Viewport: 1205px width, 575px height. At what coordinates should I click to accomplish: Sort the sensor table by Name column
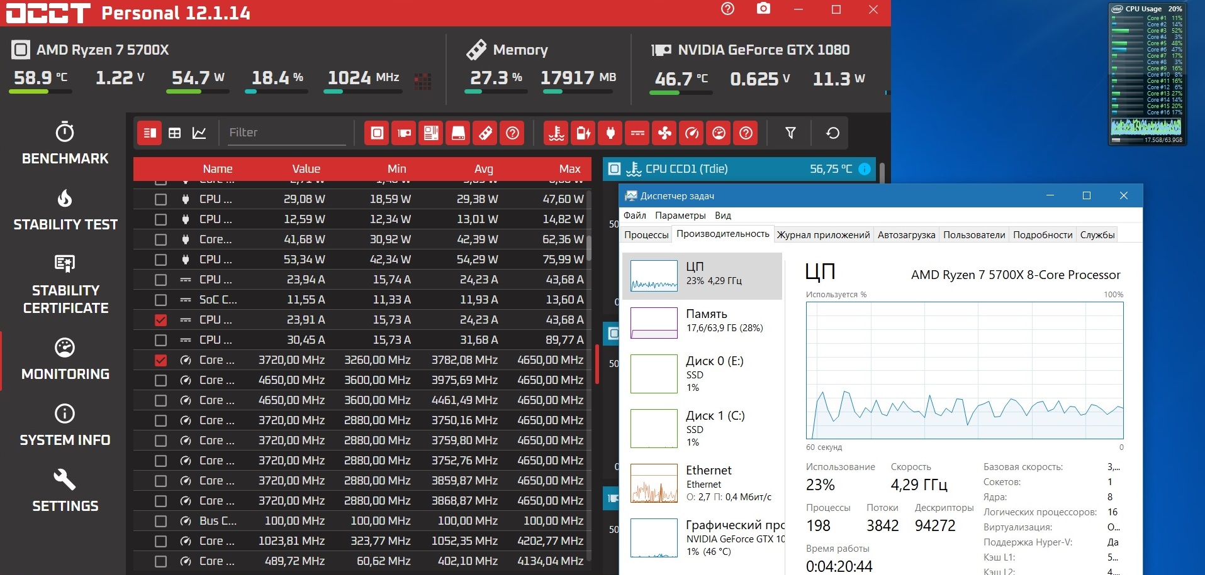(218, 169)
